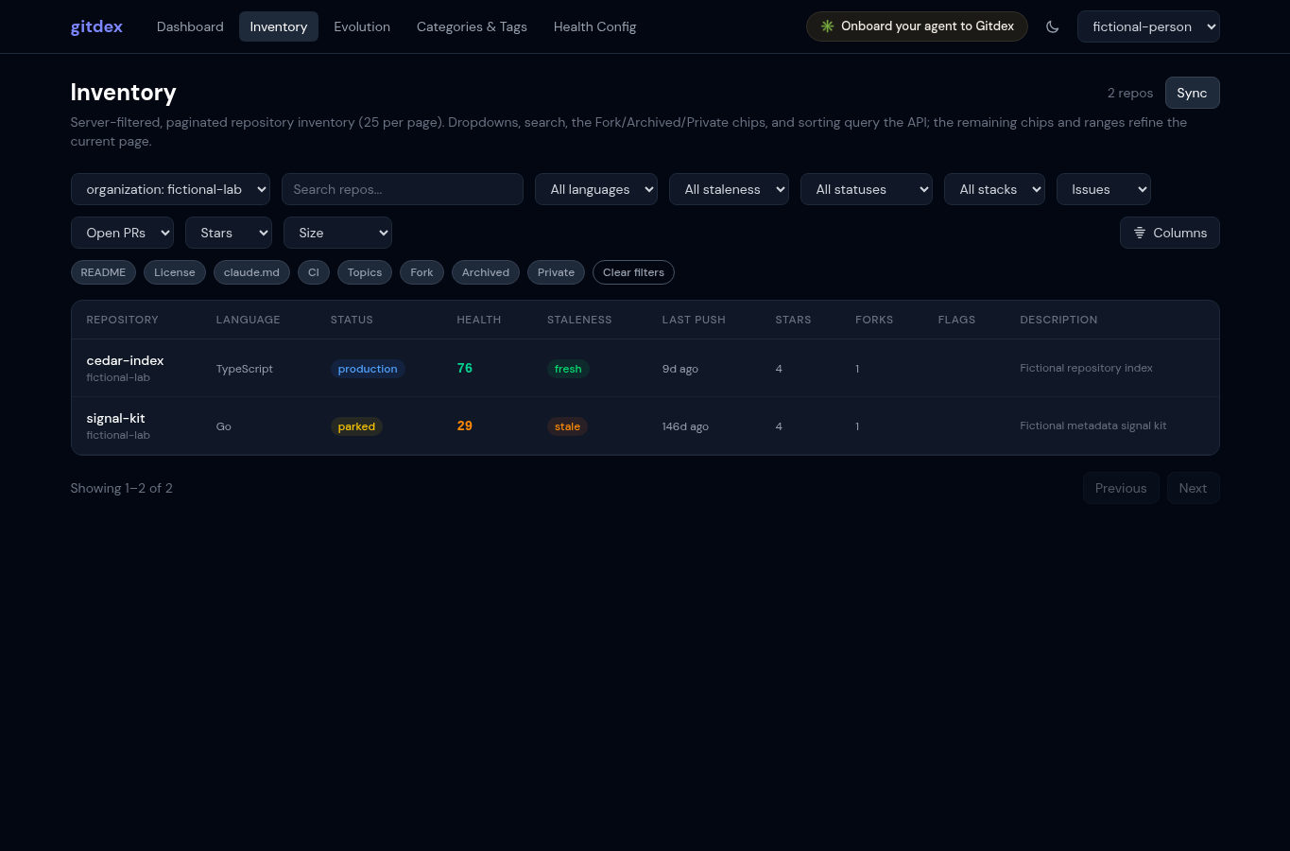
Task: Open the All statuses dropdown
Action: click(x=867, y=189)
